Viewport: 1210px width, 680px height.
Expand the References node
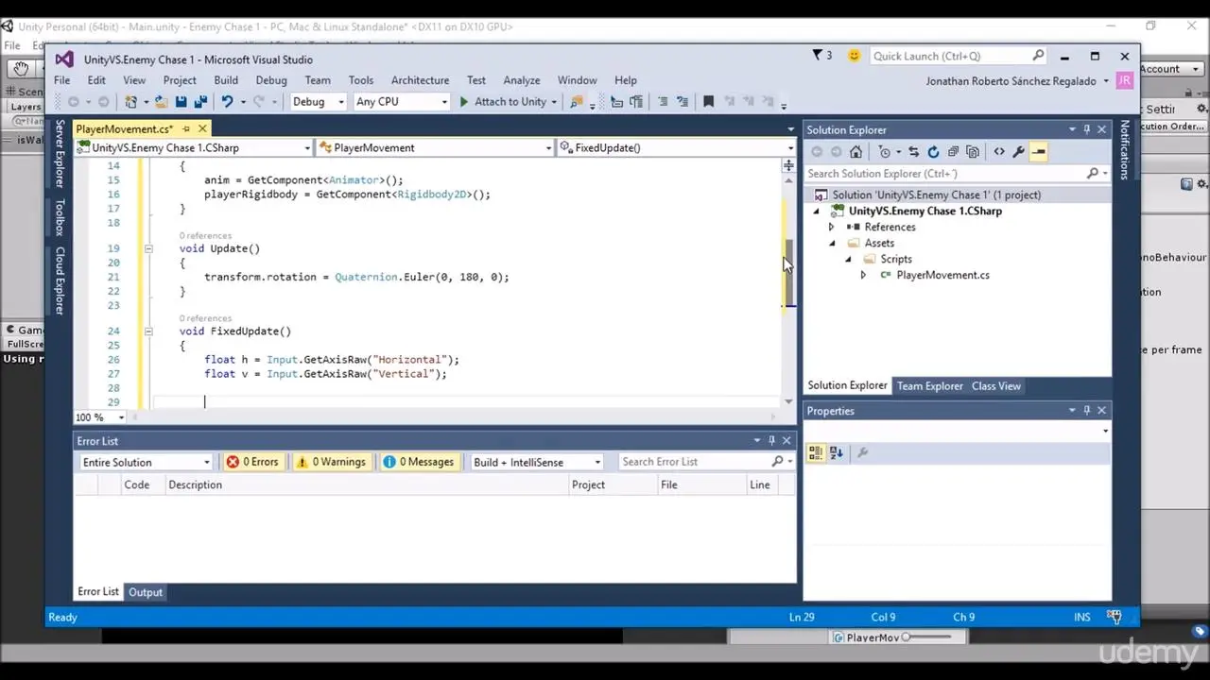[x=831, y=227]
